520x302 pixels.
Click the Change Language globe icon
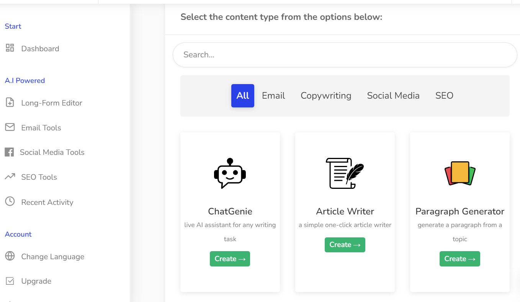(10, 256)
